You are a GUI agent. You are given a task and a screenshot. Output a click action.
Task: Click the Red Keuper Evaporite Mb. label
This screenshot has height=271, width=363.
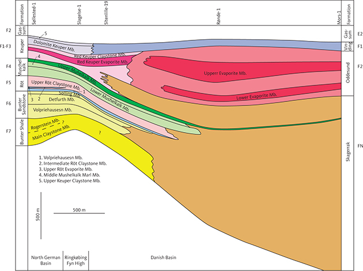[103, 62]
